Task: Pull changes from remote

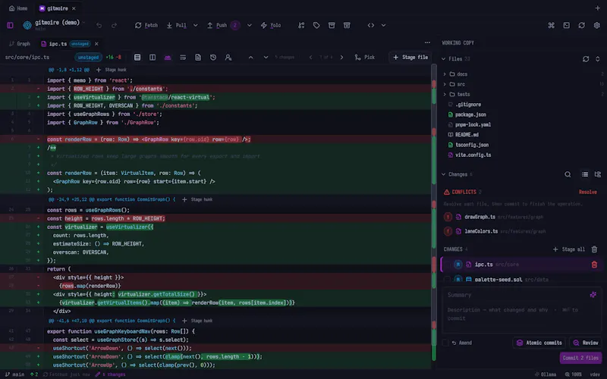Action: 176,25
